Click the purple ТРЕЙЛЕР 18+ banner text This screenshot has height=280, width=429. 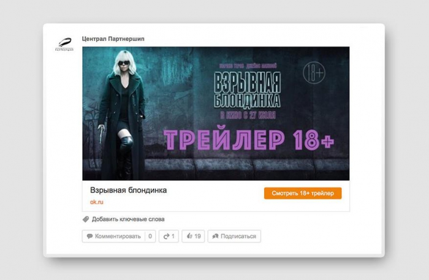pos(249,140)
